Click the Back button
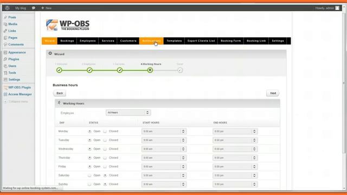This screenshot has height=195, width=347. [60, 93]
